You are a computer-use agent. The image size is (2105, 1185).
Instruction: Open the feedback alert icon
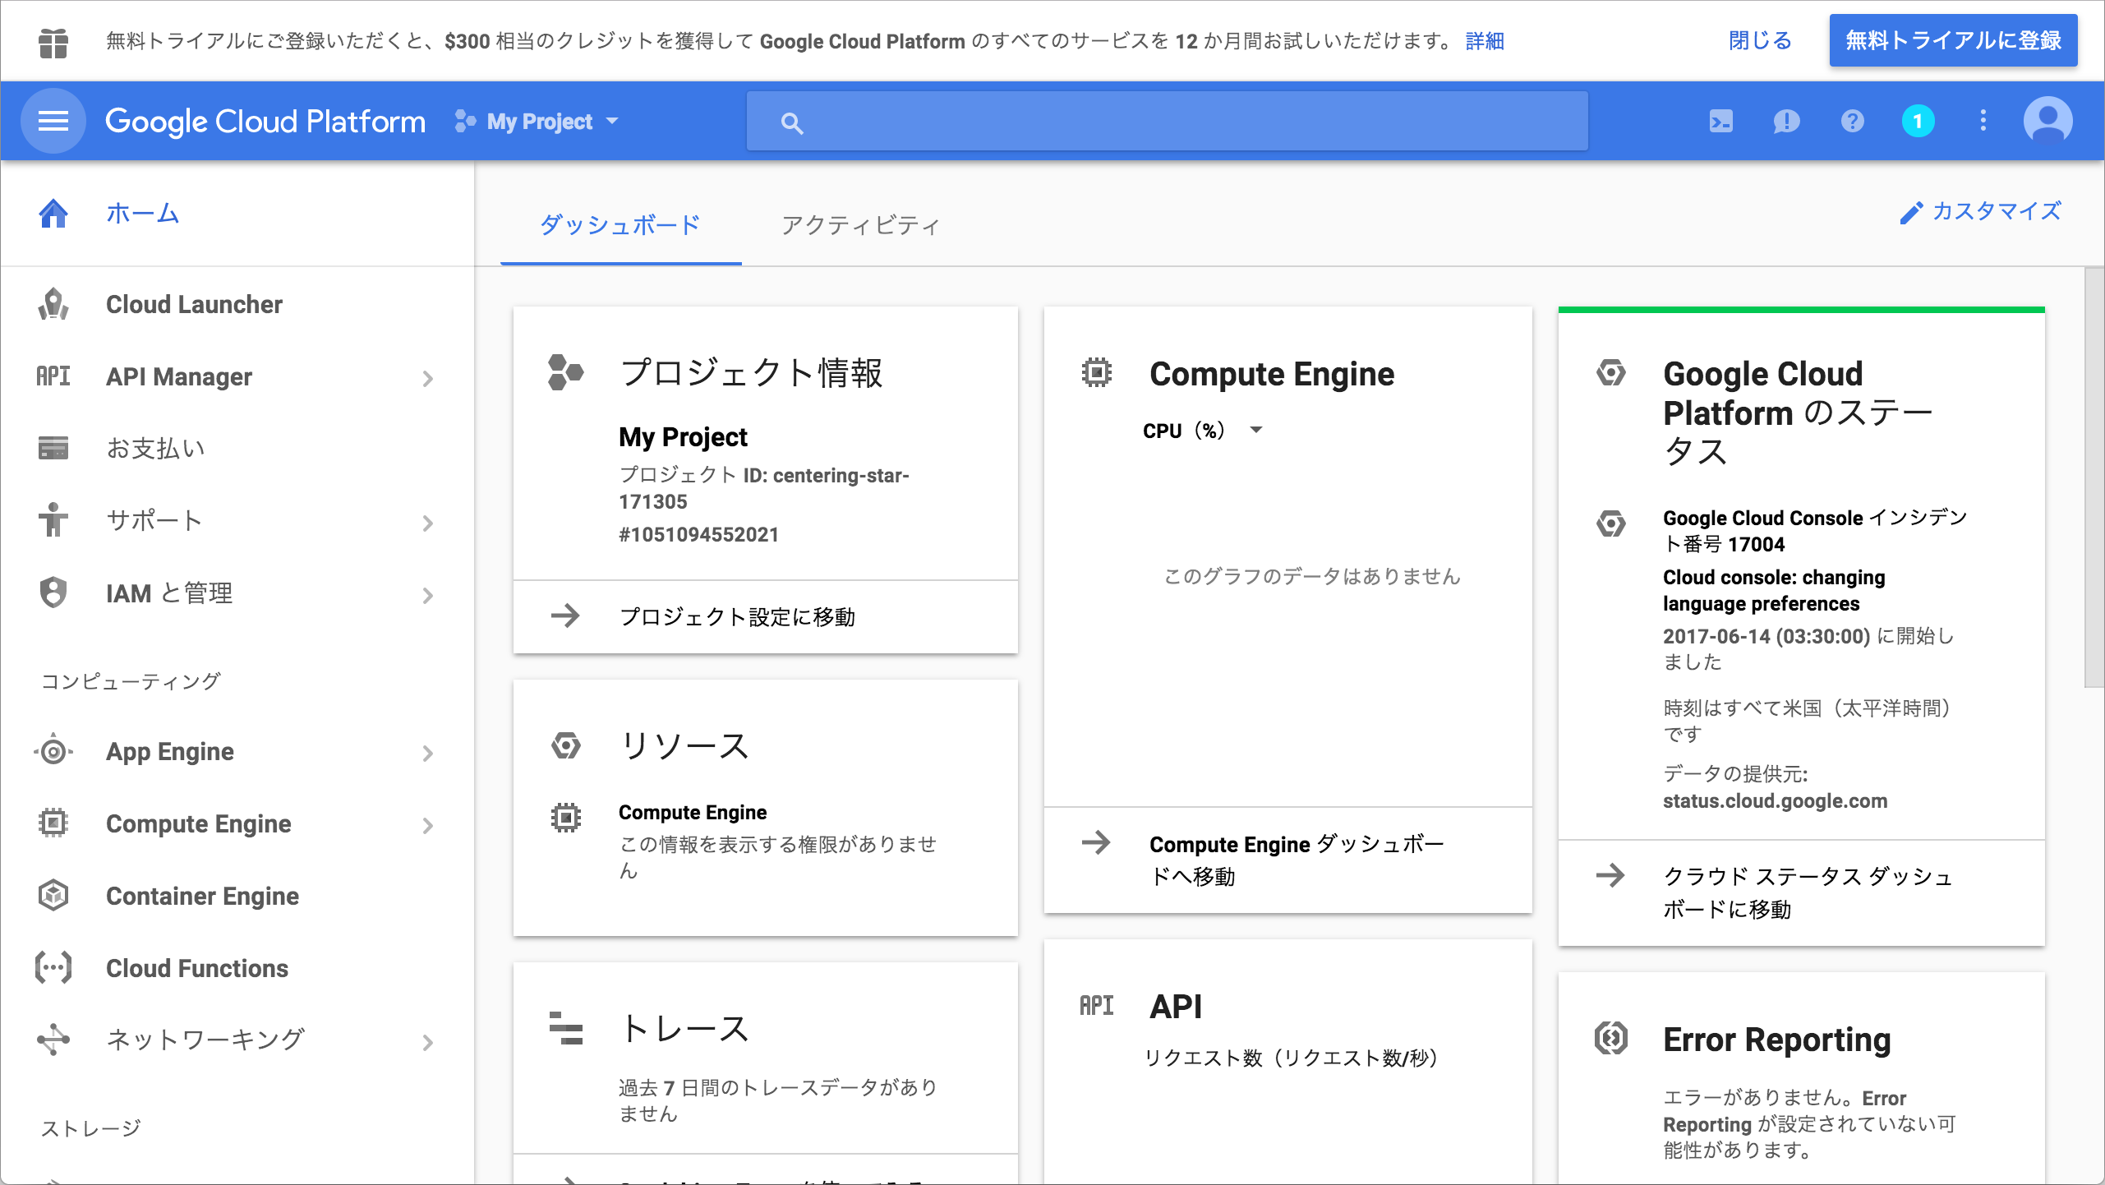[x=1786, y=122]
